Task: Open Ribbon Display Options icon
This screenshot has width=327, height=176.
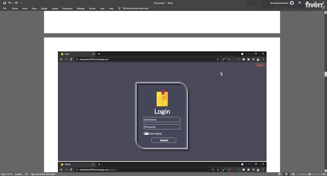Action: pyautogui.click(x=300, y=3)
